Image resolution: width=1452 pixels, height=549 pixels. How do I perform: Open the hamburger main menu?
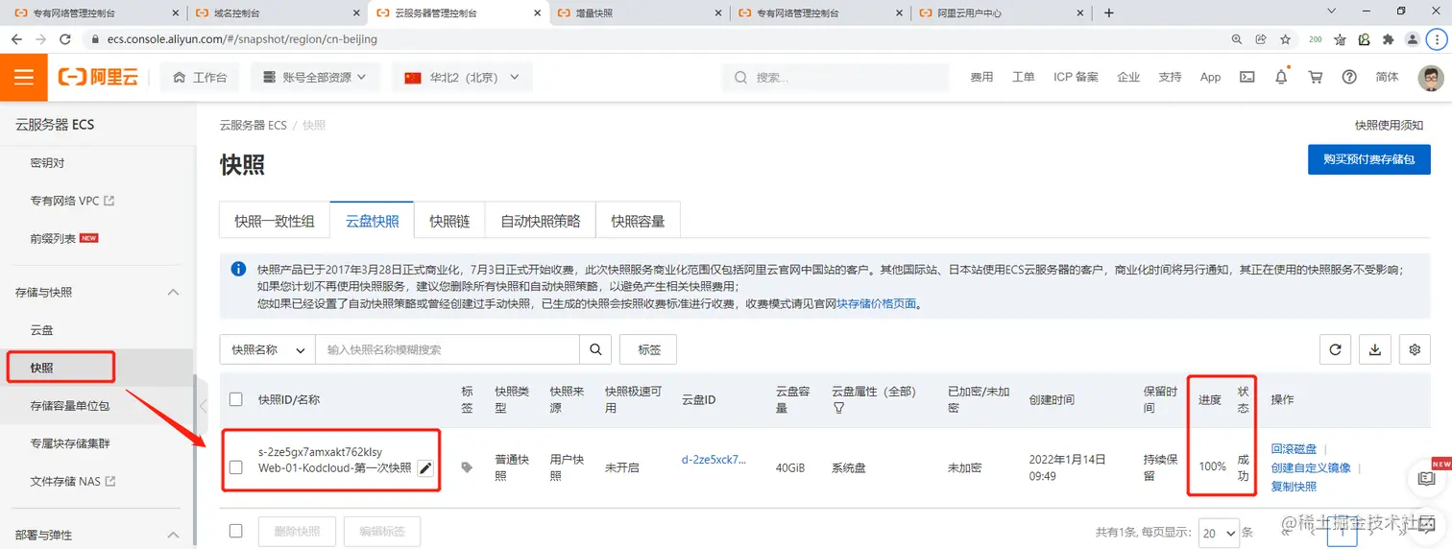pyautogui.click(x=24, y=78)
